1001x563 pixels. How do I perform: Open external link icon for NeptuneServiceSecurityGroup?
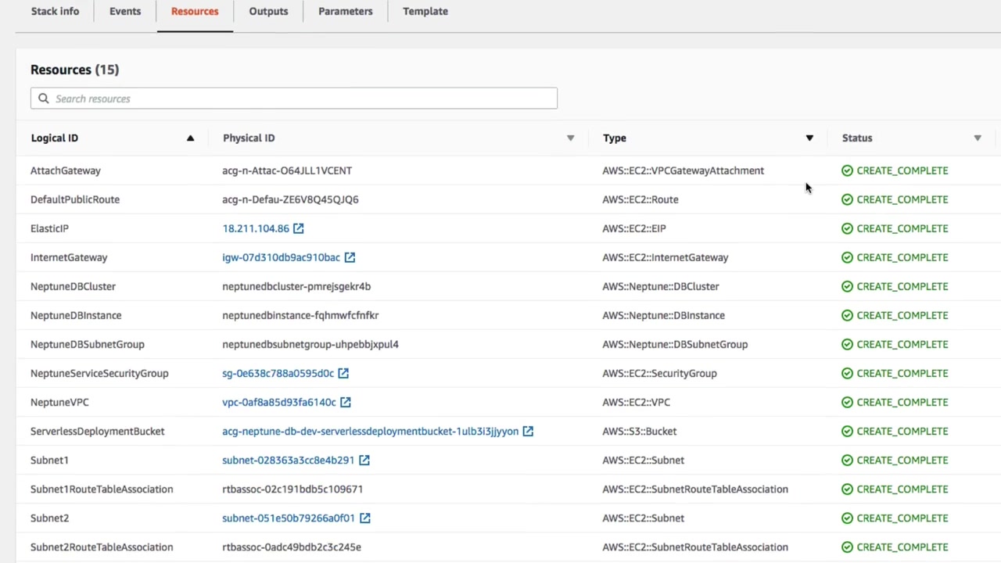coord(343,373)
